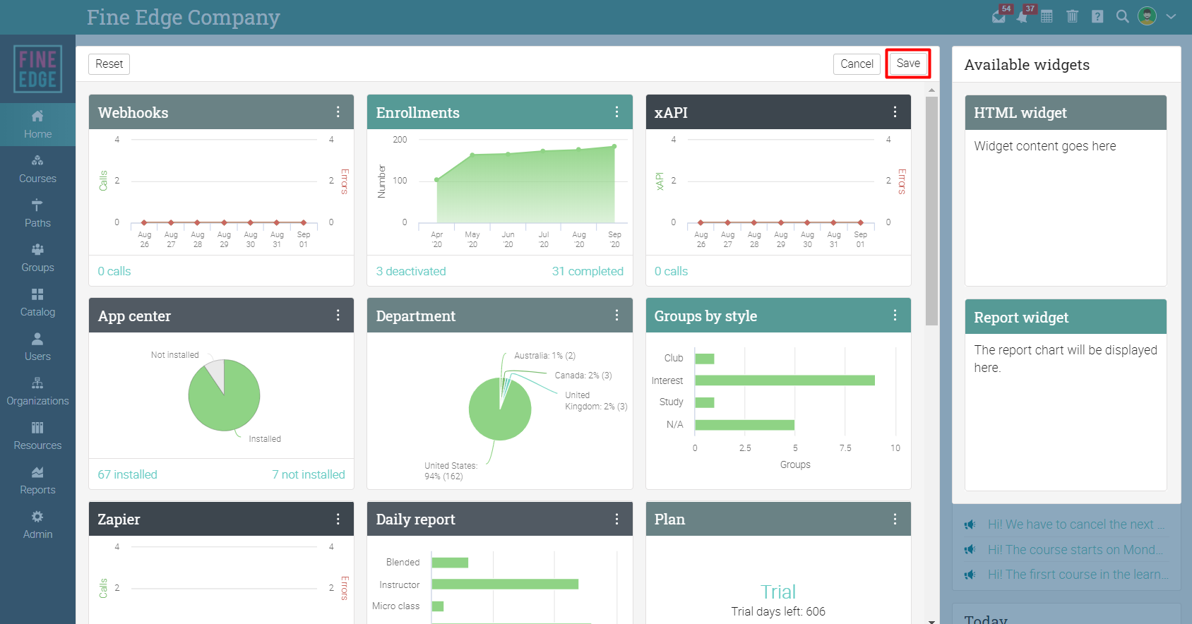Image resolution: width=1192 pixels, height=624 pixels.
Task: Open the trash bin icon
Action: pyautogui.click(x=1072, y=16)
